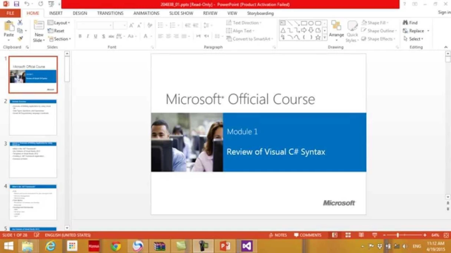Switch to the Storyboarding tab
The image size is (451, 253).
coord(260,13)
